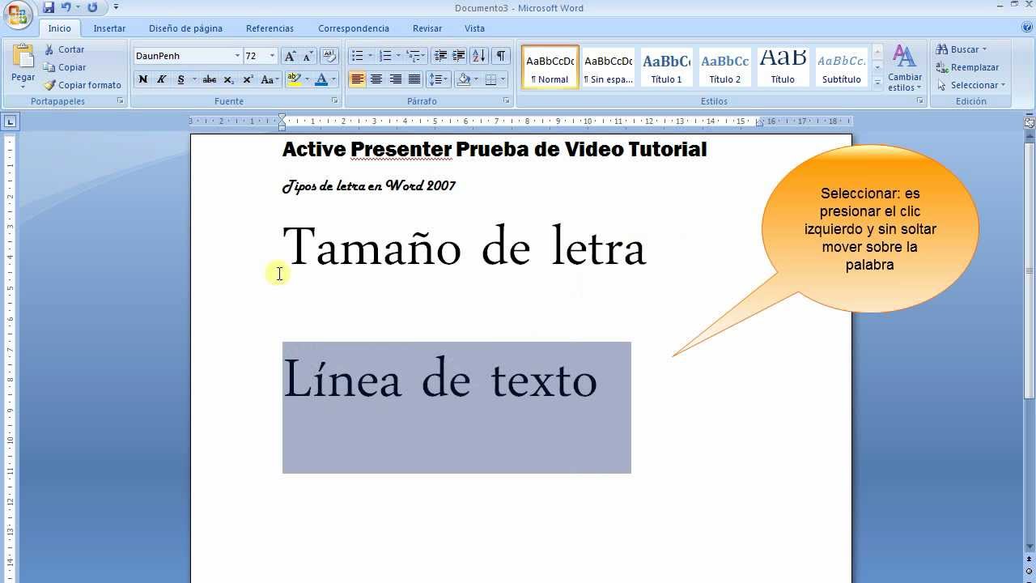Open the font color dropdown arrow
The width and height of the screenshot is (1036, 583).
333,79
